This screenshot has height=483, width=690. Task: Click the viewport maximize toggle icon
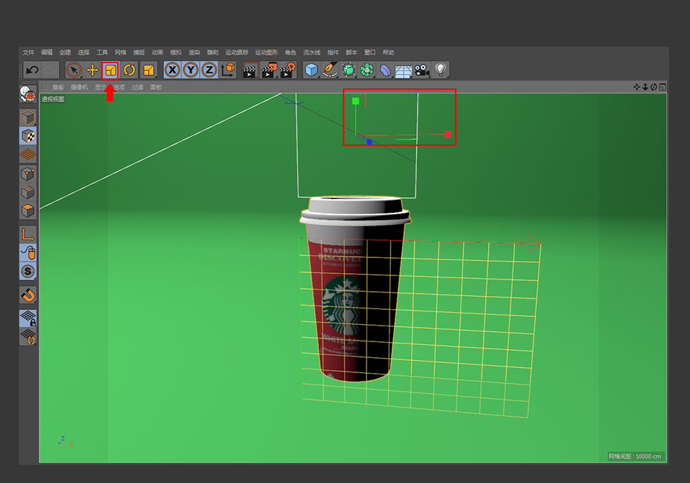[663, 87]
